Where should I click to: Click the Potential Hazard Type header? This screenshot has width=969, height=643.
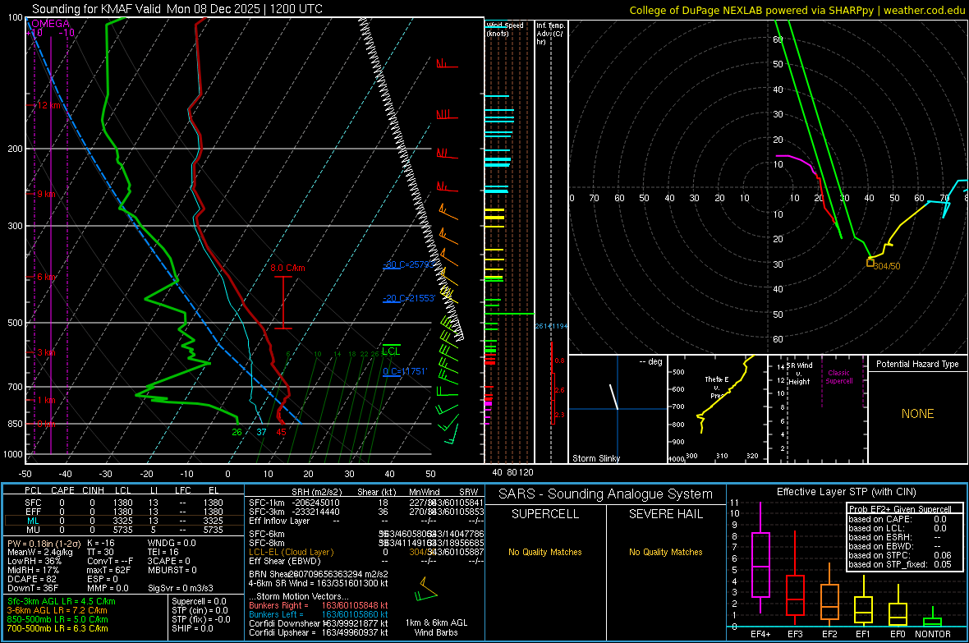[x=917, y=364]
